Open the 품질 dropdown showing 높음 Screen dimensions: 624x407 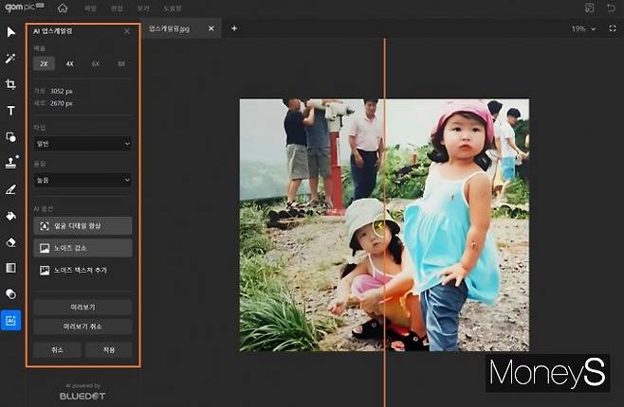point(83,180)
